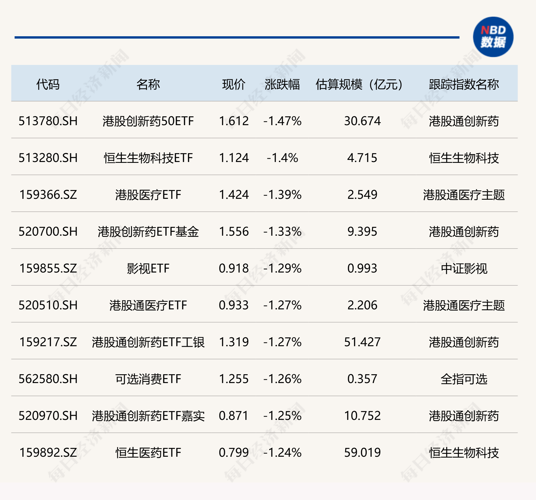Click the 涨跌幅 column header
536x500 pixels.
pyautogui.click(x=282, y=85)
